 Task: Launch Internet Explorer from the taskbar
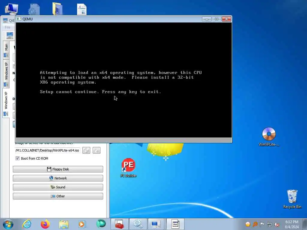(27, 224)
